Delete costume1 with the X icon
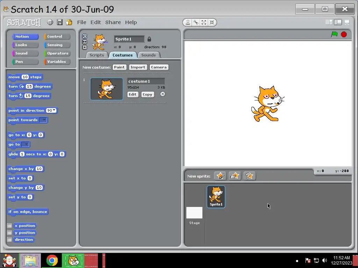 pos(163,94)
